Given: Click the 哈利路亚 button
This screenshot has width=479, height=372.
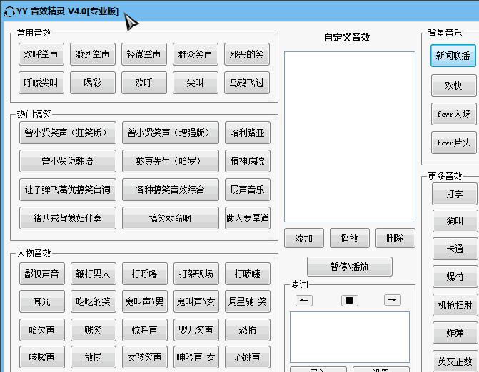Looking at the screenshot, I should coord(248,133).
